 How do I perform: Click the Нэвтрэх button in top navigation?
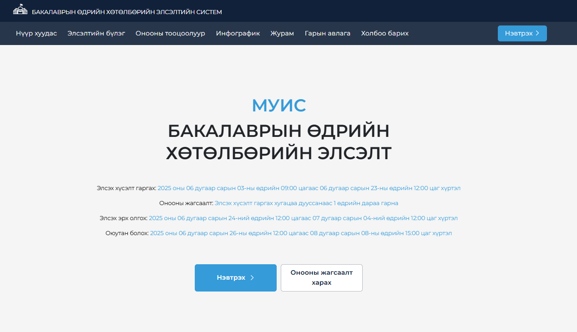[x=522, y=33]
